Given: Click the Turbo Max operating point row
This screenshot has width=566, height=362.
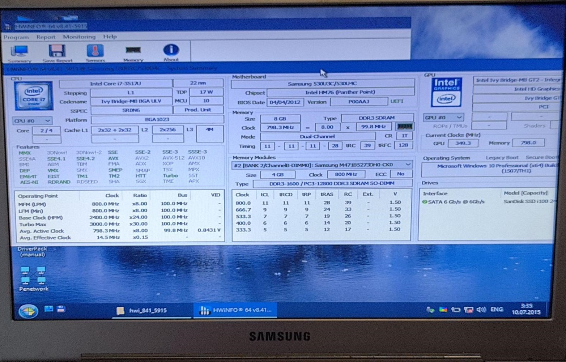Looking at the screenshot, I should (119, 224).
